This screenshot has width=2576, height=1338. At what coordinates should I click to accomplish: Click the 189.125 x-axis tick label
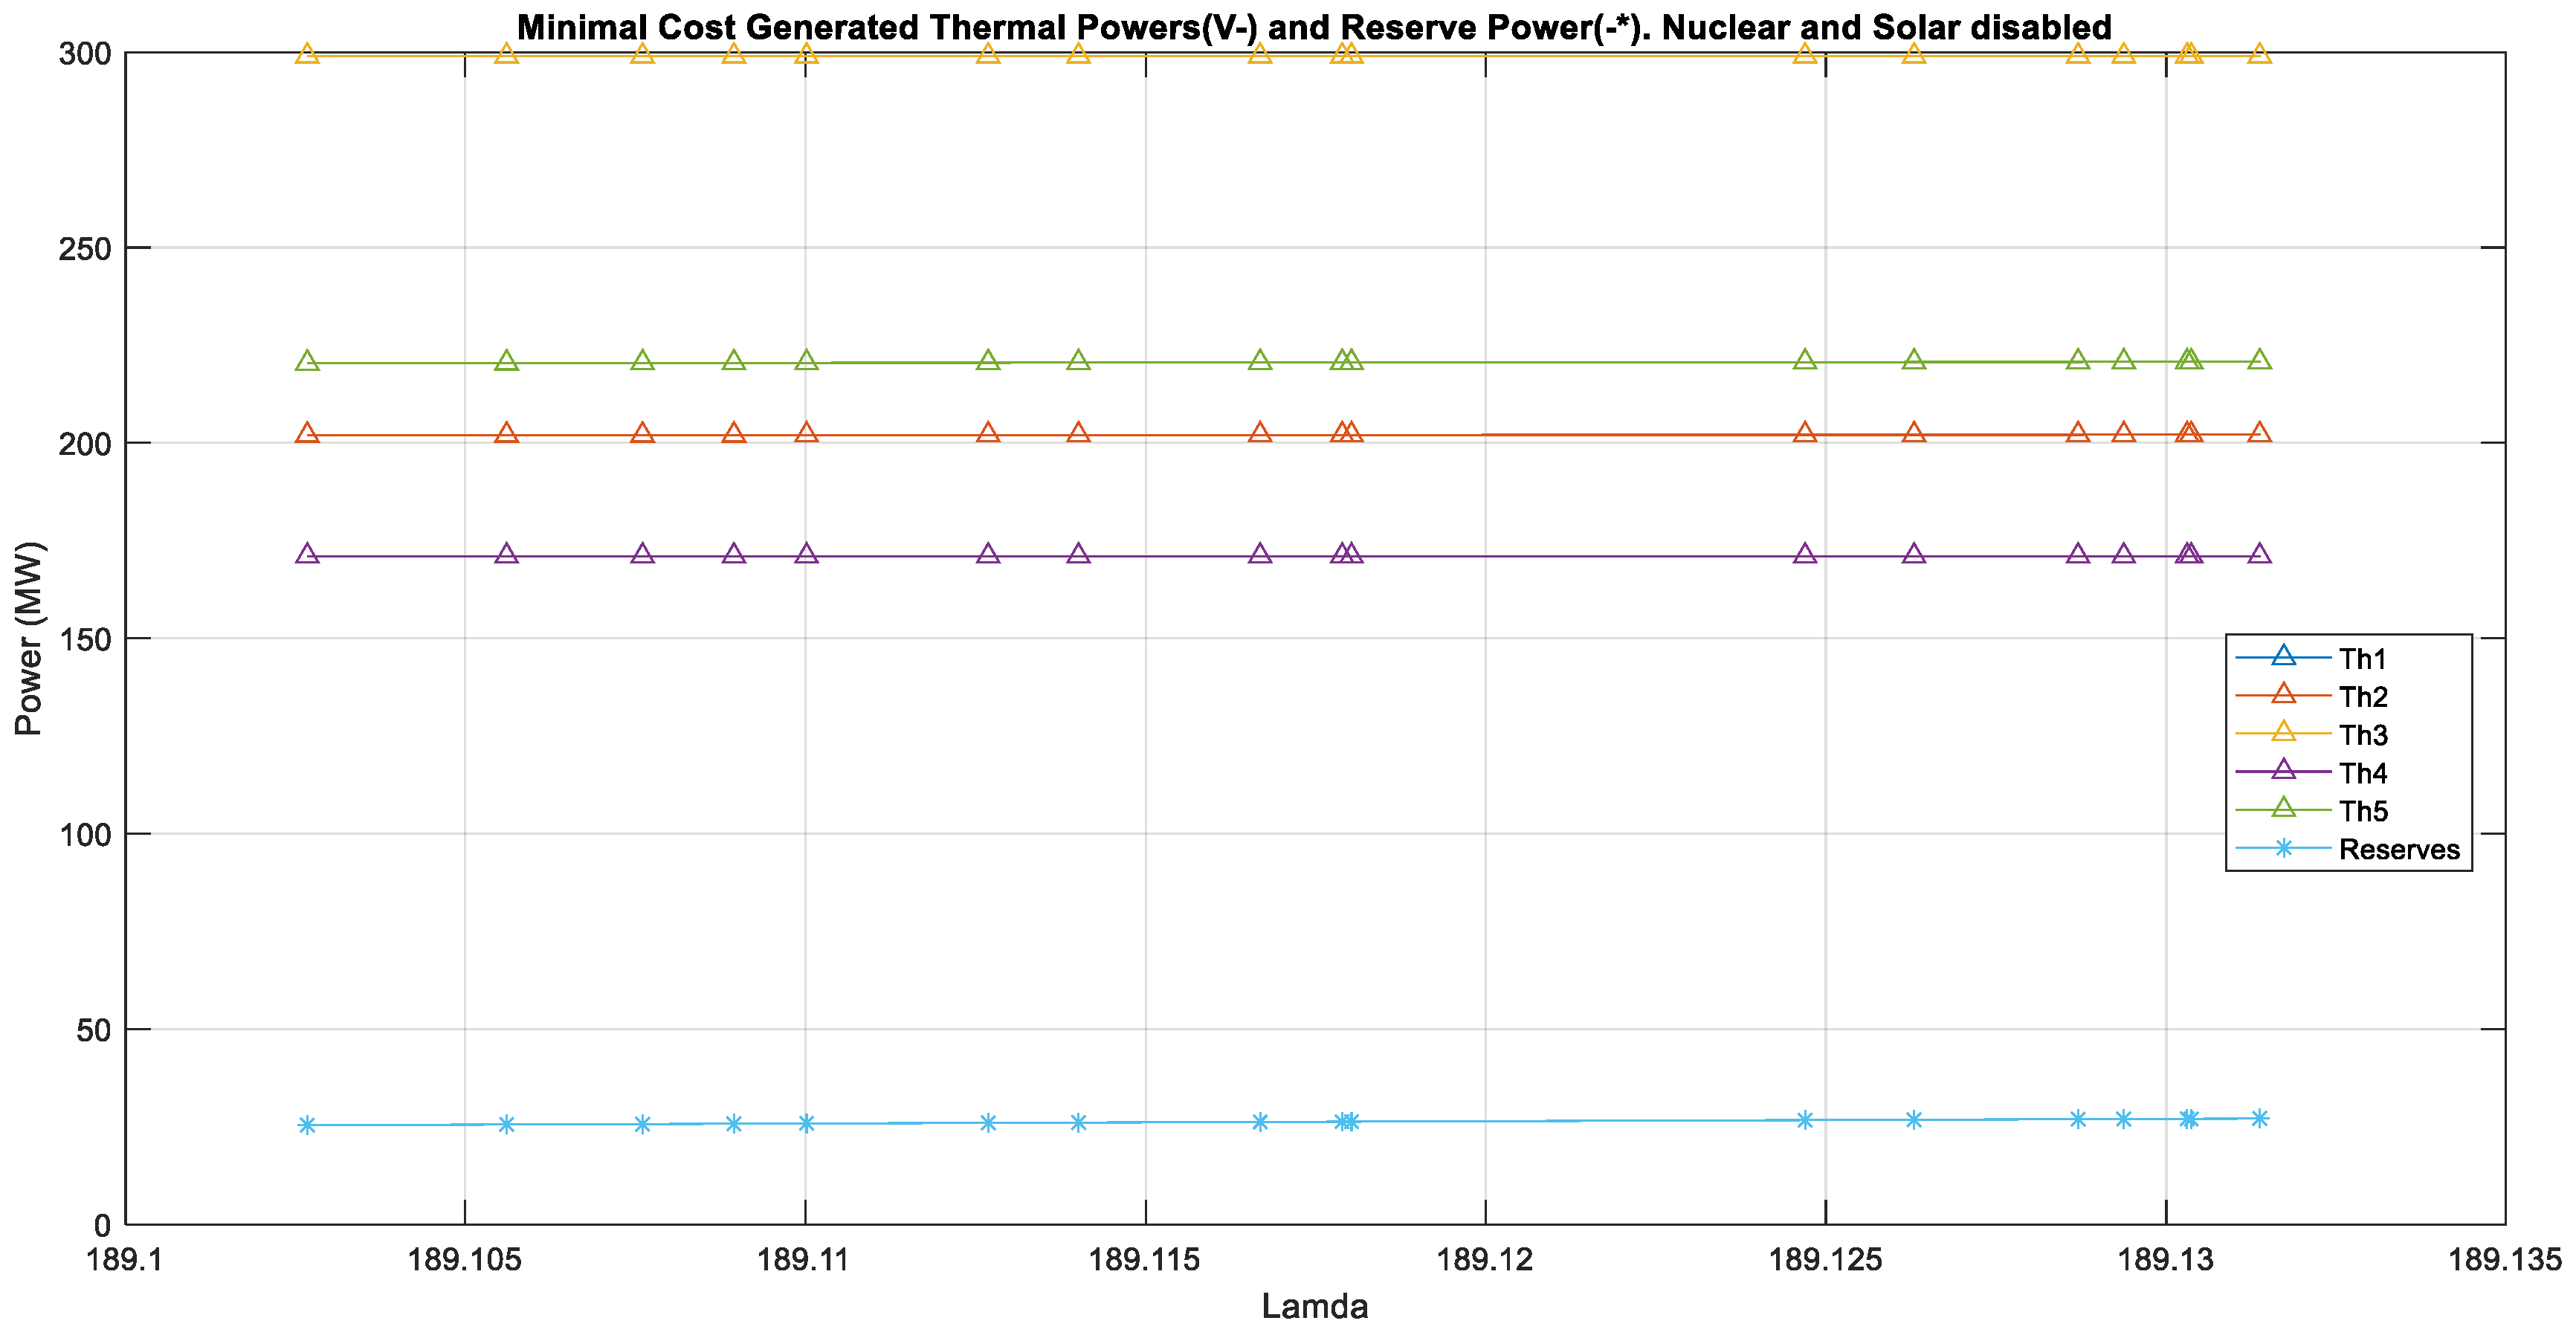tap(1825, 1259)
